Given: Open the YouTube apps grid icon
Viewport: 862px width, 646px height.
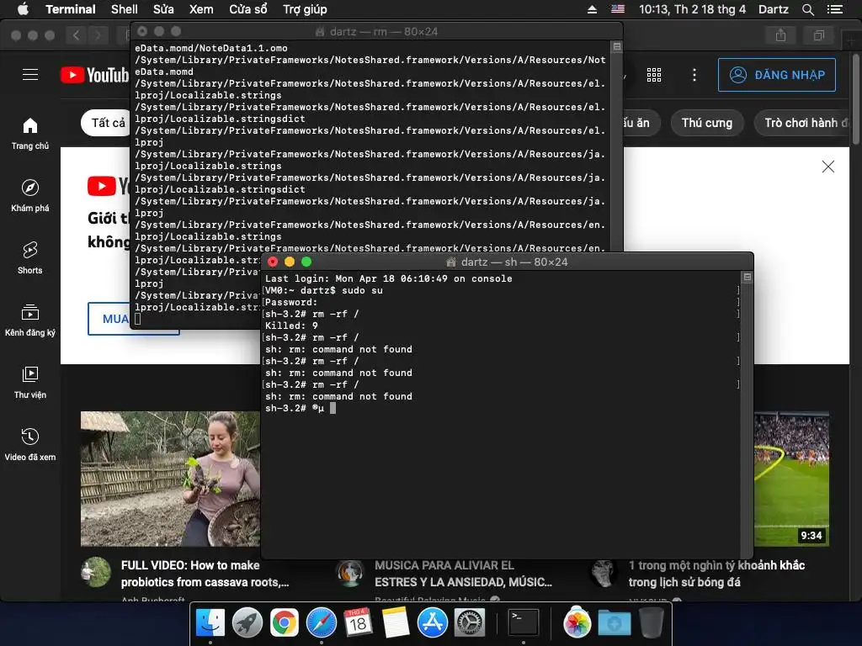Looking at the screenshot, I should coord(654,75).
